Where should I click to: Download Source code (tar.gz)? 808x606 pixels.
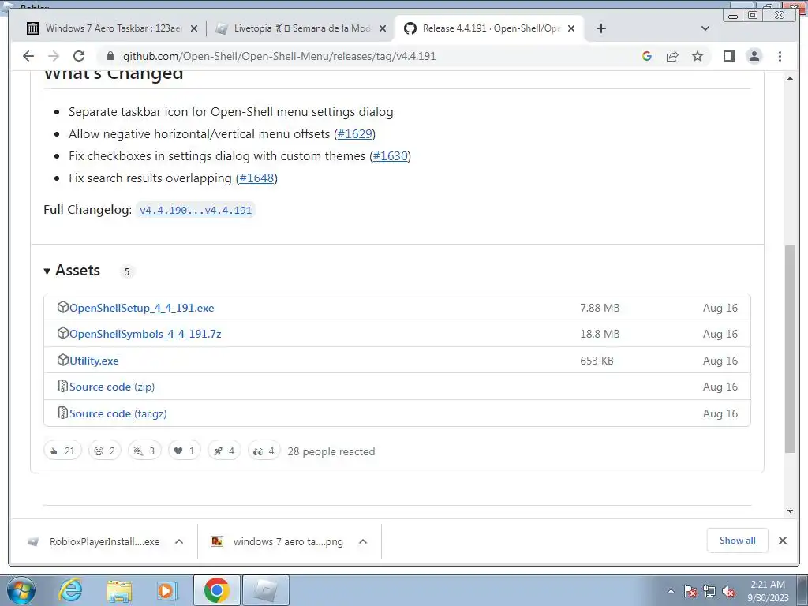pos(118,413)
